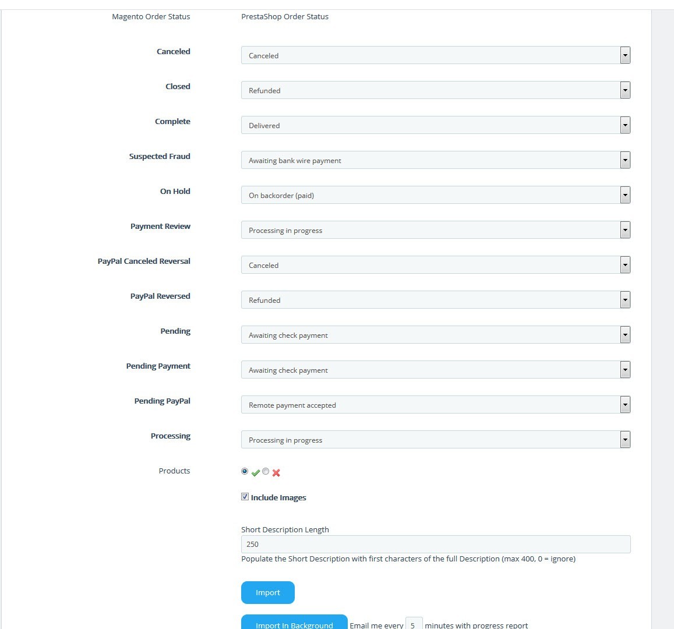Expand the Closed status dropdown showing Refunded
Screen dimensions: 674x629
tap(435, 90)
